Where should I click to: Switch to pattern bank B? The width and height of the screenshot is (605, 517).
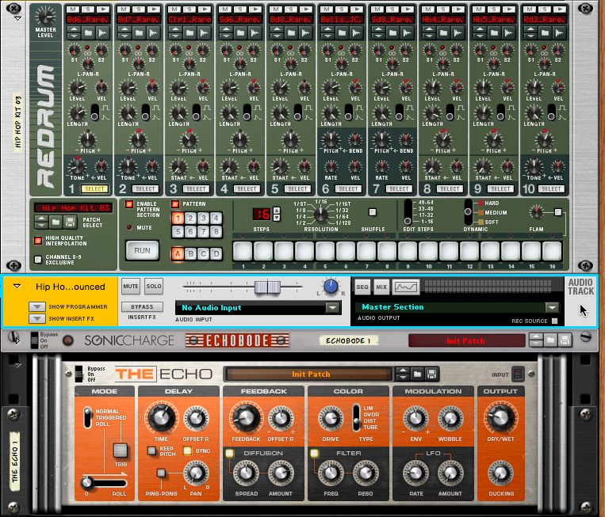190,254
